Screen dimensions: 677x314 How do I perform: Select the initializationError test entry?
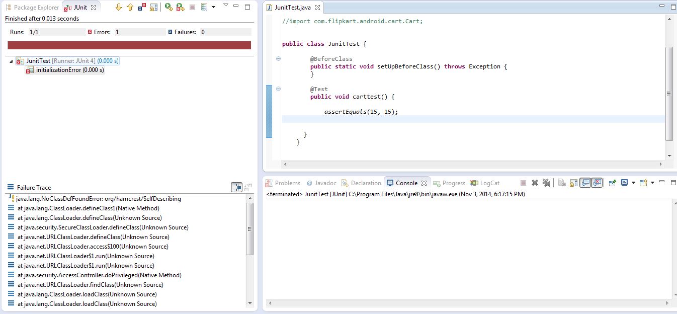tap(65, 70)
